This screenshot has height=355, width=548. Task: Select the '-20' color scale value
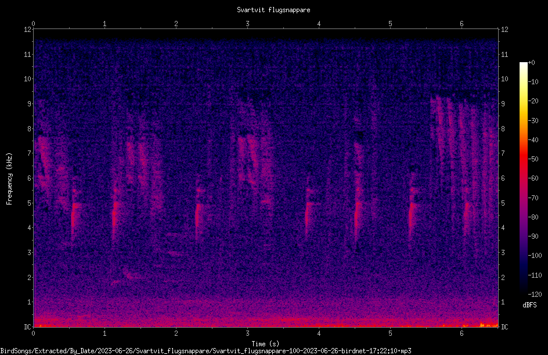click(533, 101)
